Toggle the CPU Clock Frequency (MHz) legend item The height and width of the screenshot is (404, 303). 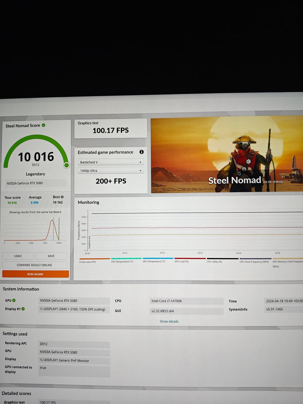[255, 260]
